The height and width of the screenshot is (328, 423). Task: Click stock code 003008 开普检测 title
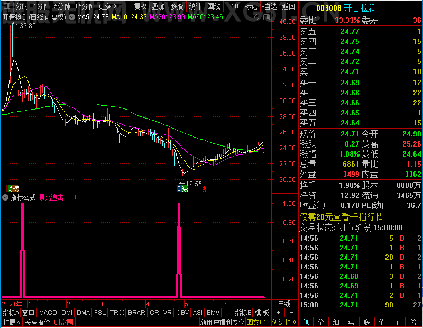[x=346, y=8]
